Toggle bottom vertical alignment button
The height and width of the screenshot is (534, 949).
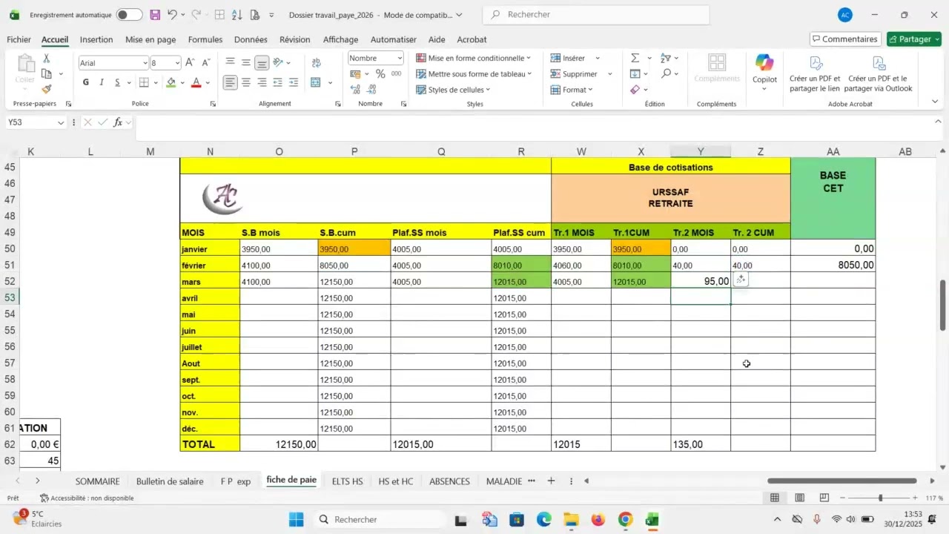point(262,62)
